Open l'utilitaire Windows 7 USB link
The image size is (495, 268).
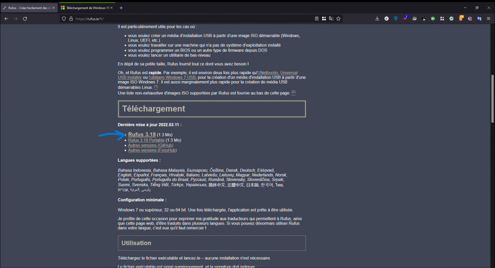[172, 77]
